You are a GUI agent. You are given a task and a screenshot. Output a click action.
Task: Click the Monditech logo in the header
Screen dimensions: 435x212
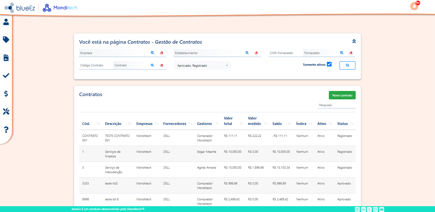[60, 7]
